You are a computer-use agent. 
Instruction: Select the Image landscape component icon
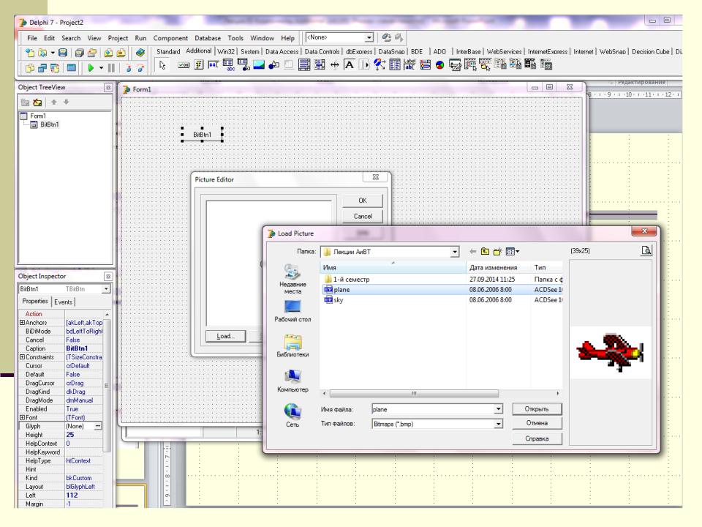click(259, 65)
